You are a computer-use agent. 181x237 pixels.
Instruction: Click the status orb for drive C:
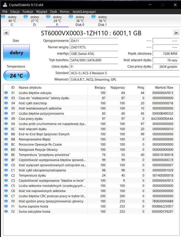click(x=3, y=17)
